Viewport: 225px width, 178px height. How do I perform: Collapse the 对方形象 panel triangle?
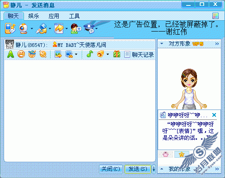[162, 44]
